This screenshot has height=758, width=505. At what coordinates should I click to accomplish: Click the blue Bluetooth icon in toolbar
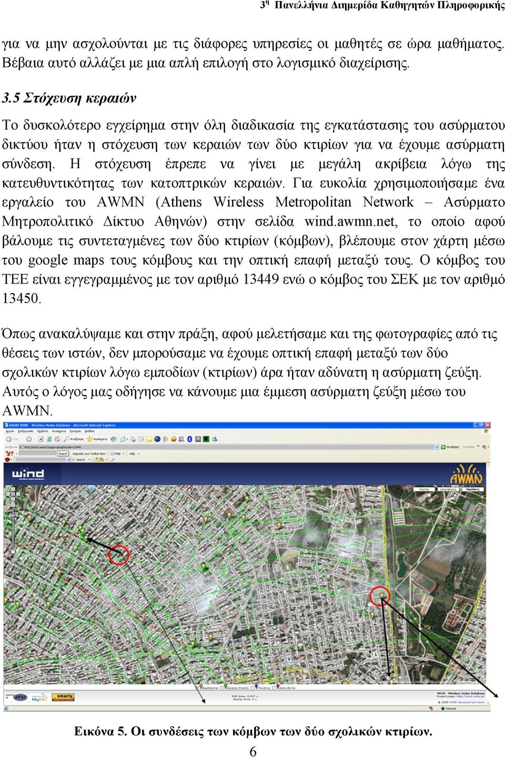pos(189,439)
